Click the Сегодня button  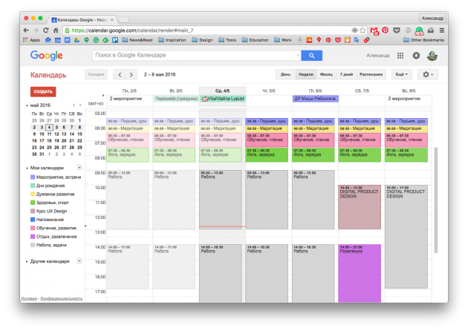coord(96,74)
